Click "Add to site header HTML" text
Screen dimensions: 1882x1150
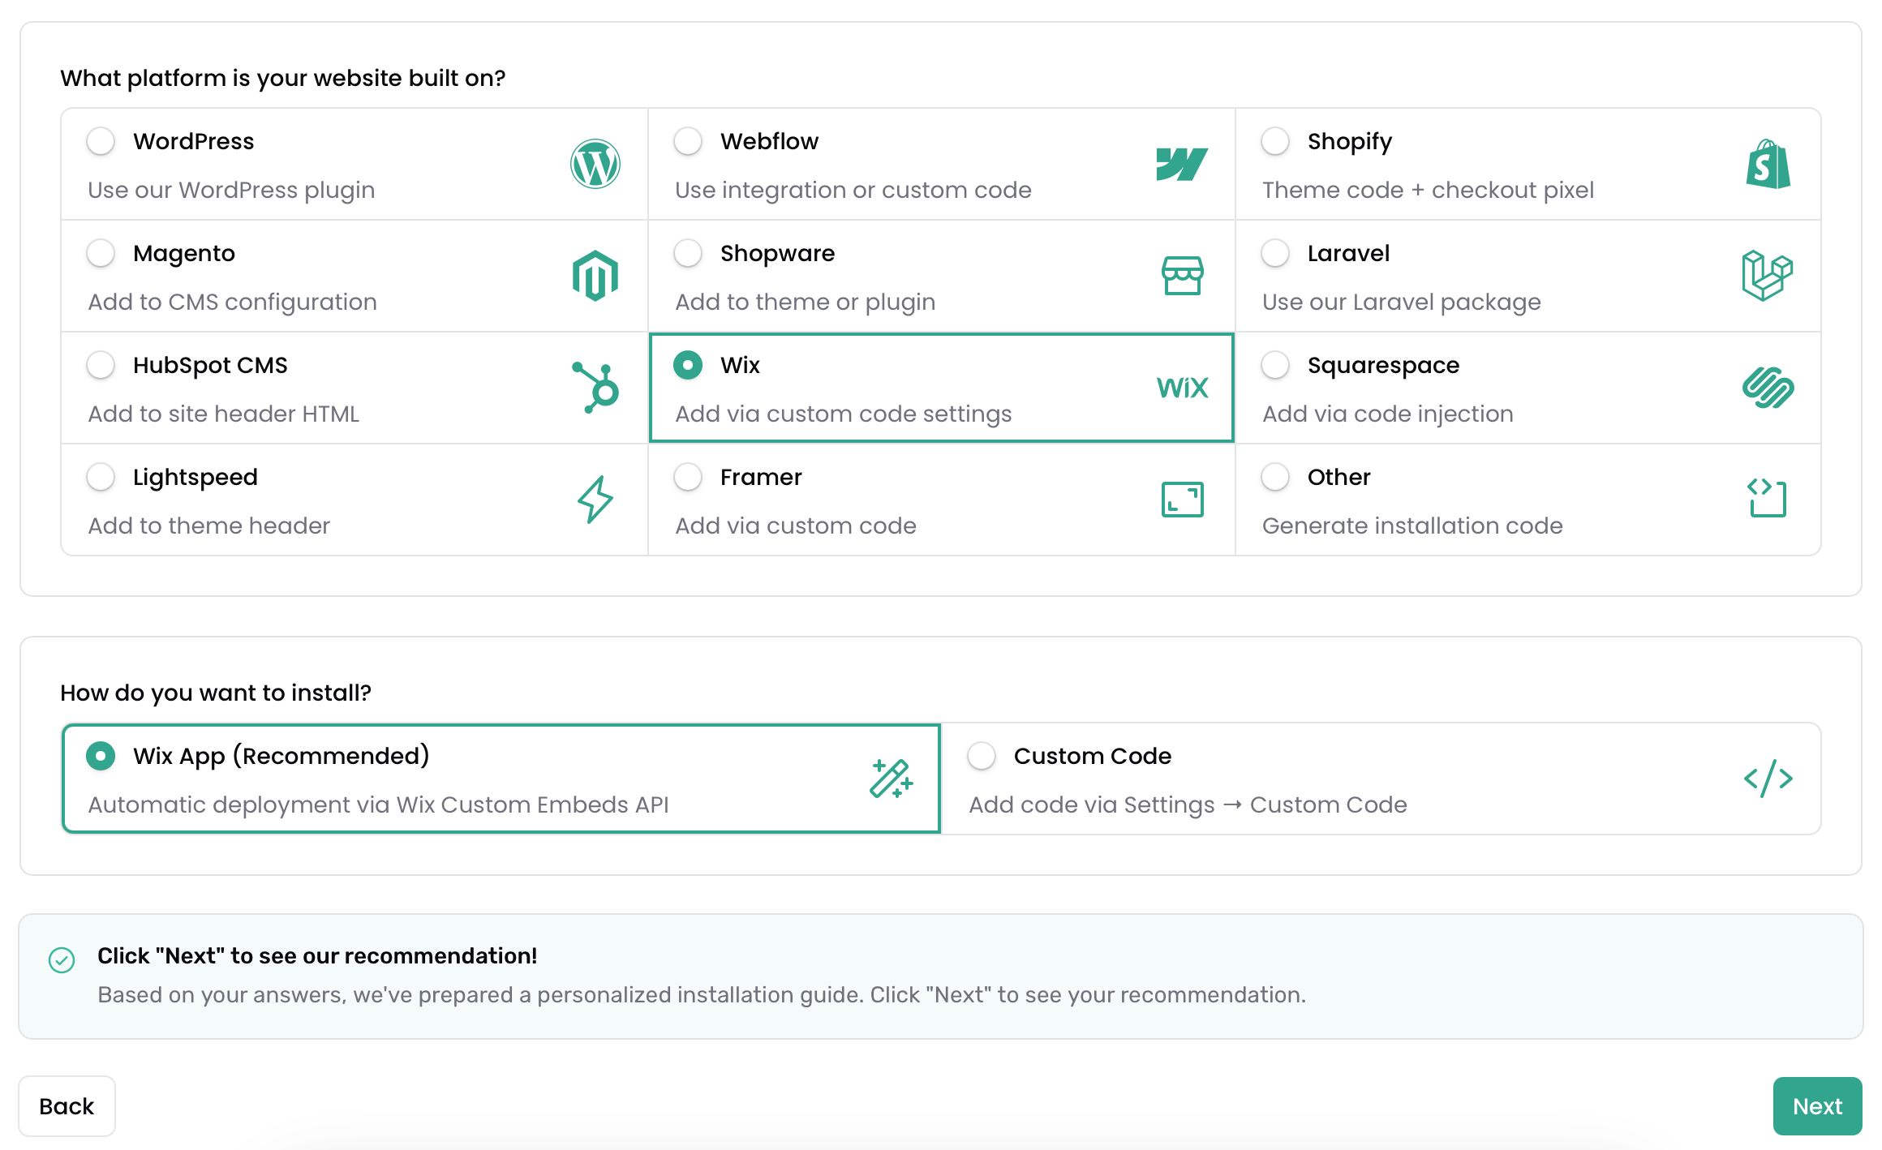coord(223,414)
